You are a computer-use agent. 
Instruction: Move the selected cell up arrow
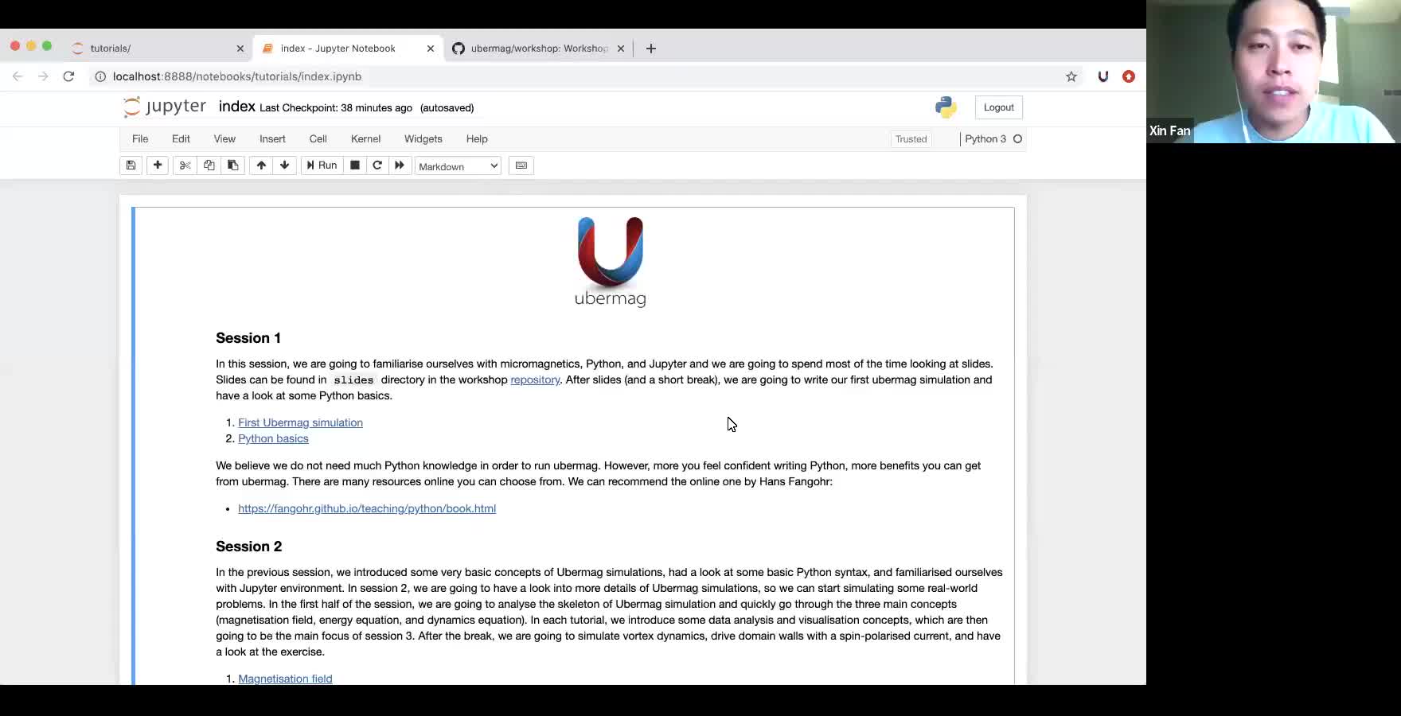pos(261,165)
